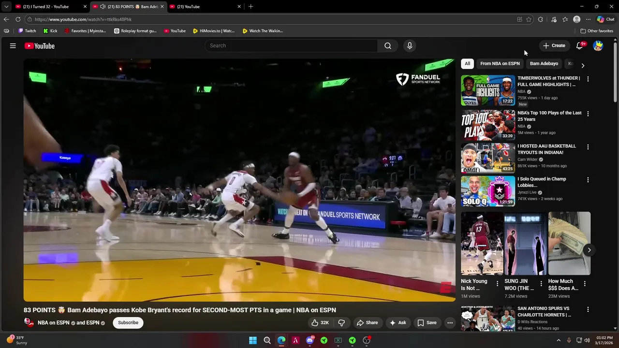The width and height of the screenshot is (619, 348).
Task: Open the taskbar clock and date
Action: (x=604, y=340)
